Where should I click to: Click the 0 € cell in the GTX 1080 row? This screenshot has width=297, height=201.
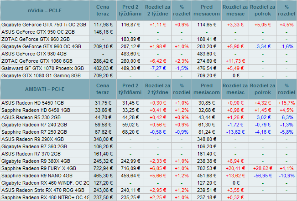tap(236, 75)
